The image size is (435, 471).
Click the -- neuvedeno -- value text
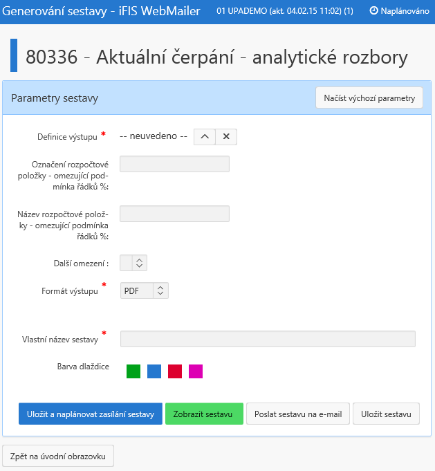pos(154,136)
